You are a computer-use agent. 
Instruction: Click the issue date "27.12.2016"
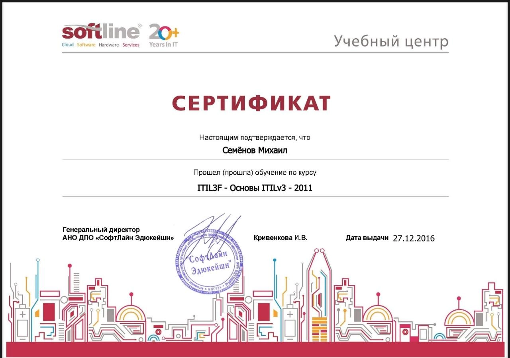(x=414, y=238)
